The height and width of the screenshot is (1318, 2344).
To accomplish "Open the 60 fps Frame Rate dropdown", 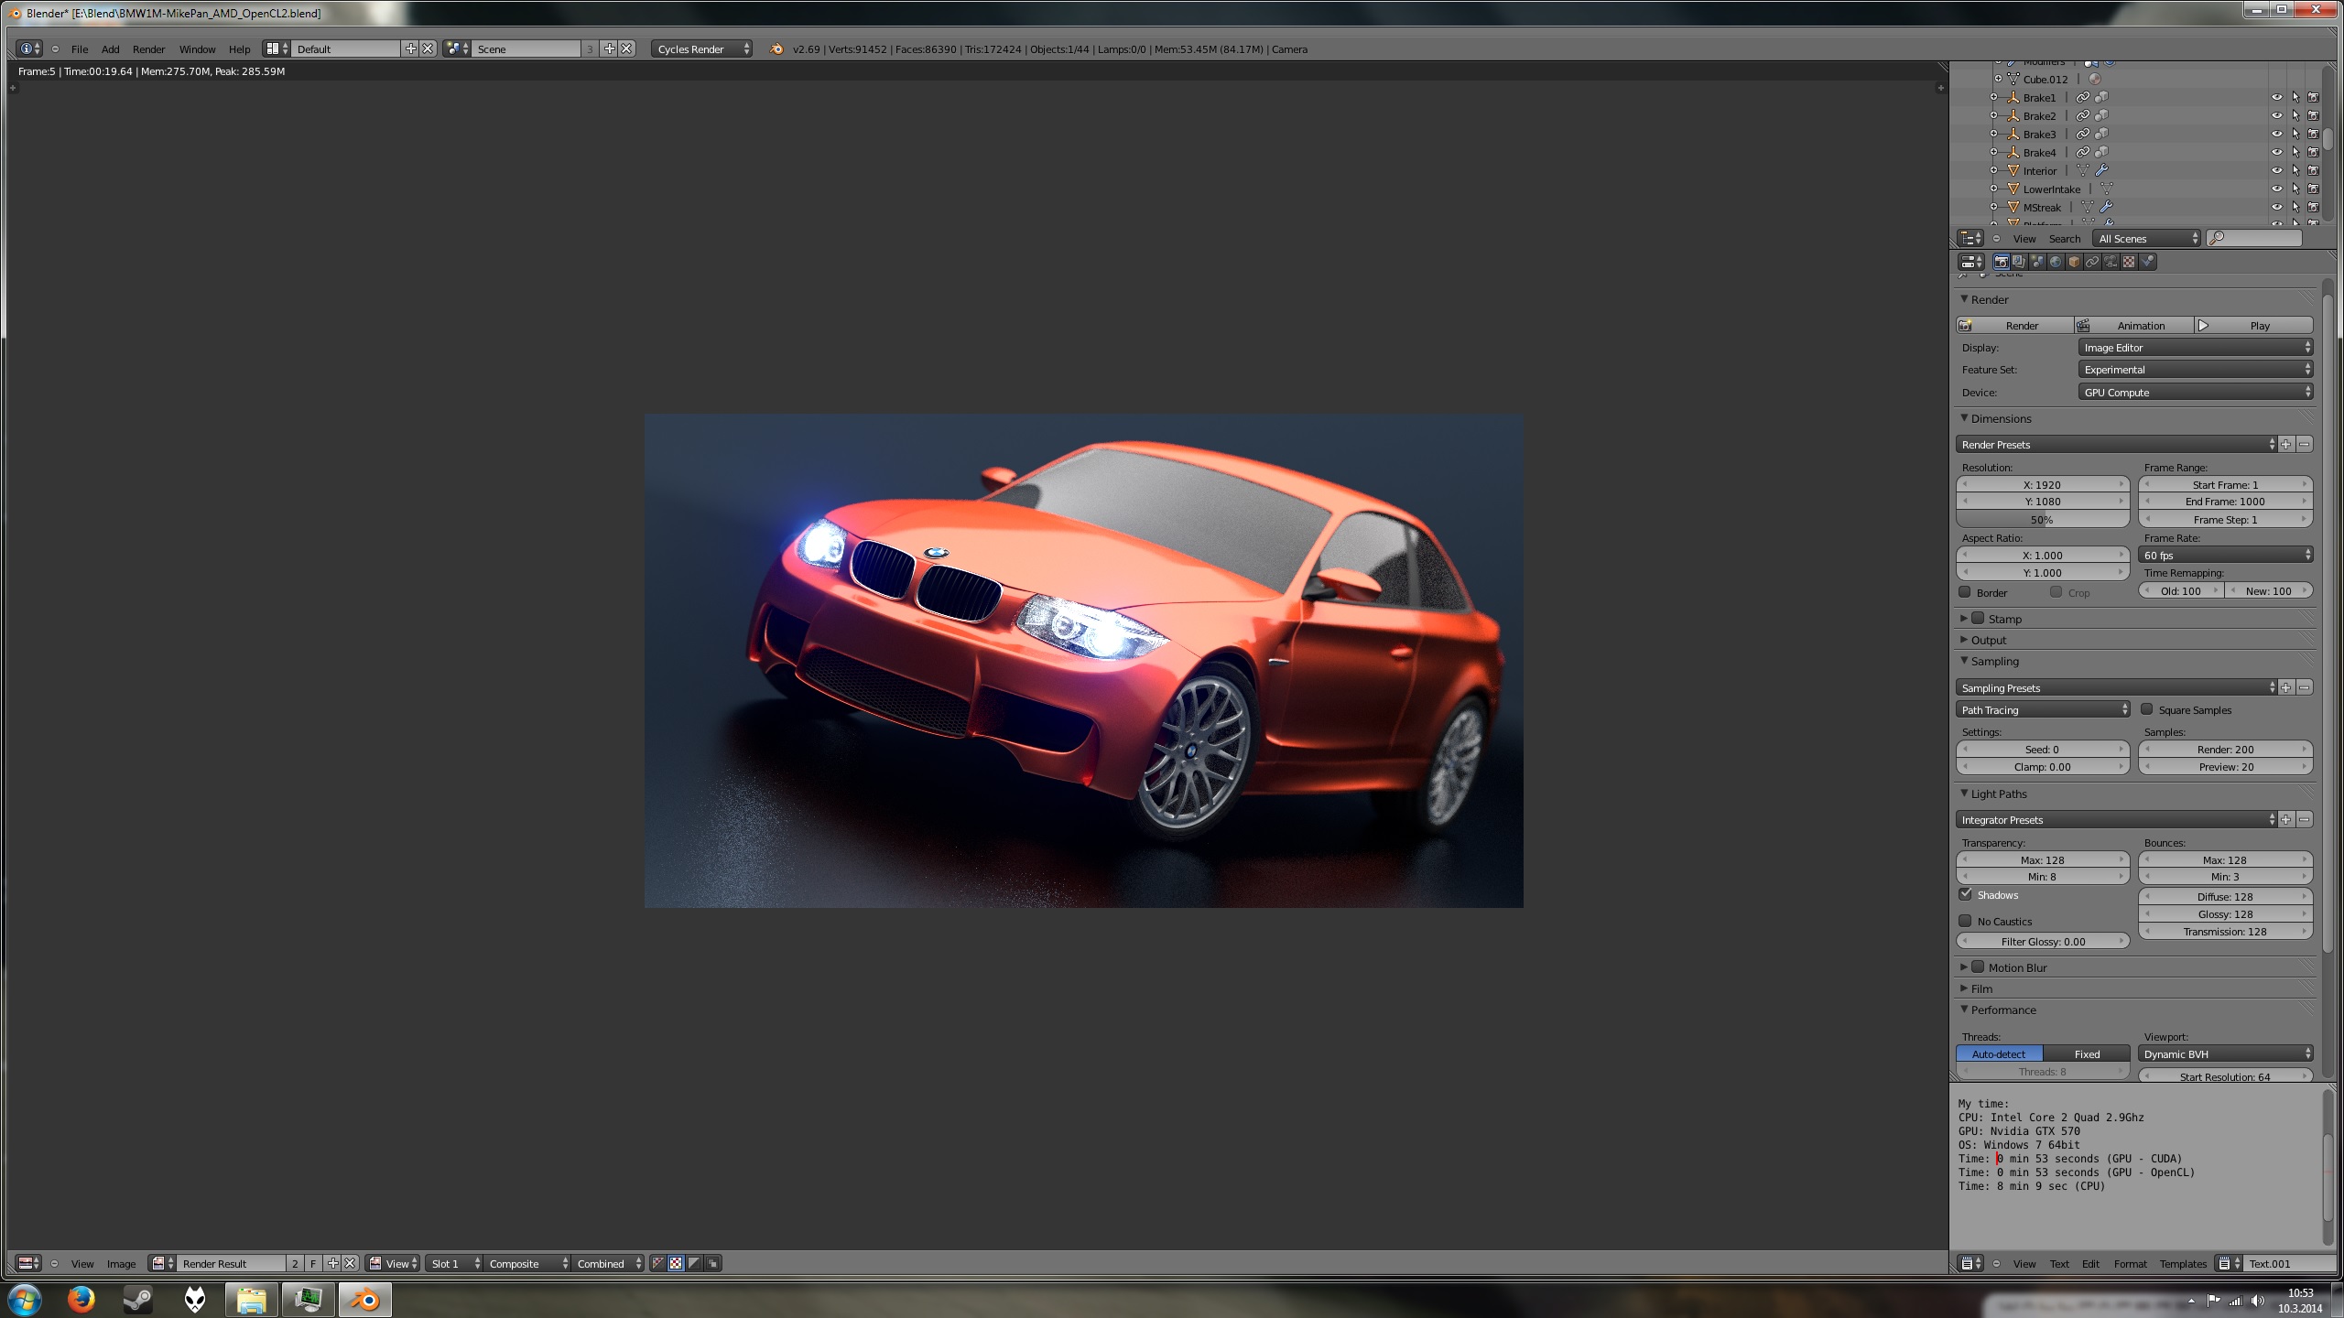I will 2226,555.
